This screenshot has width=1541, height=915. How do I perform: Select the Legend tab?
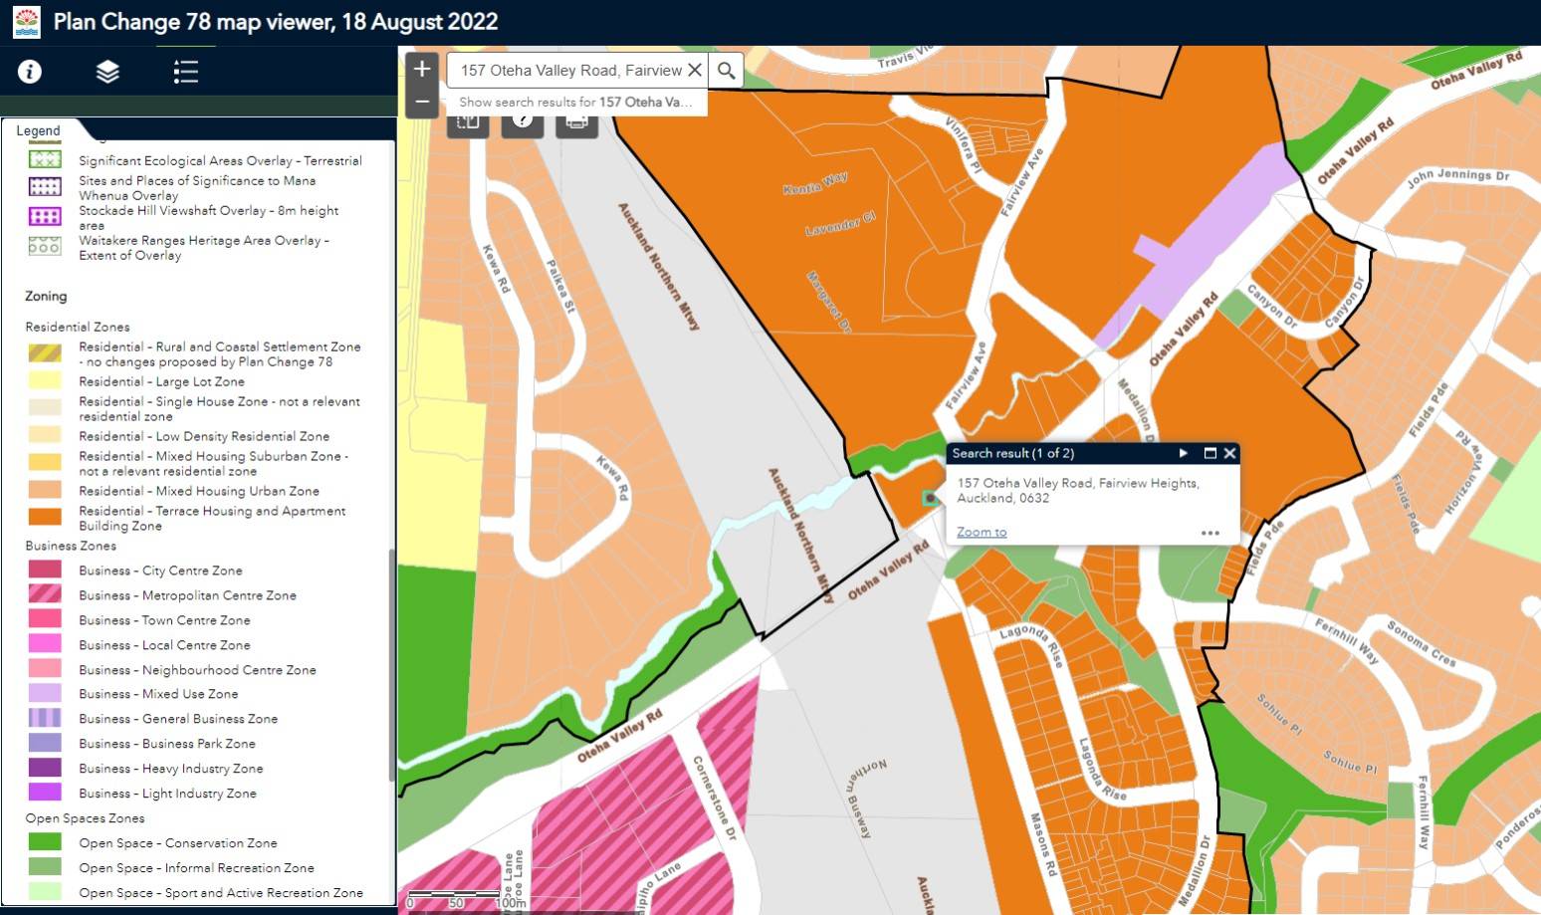pos(39,130)
